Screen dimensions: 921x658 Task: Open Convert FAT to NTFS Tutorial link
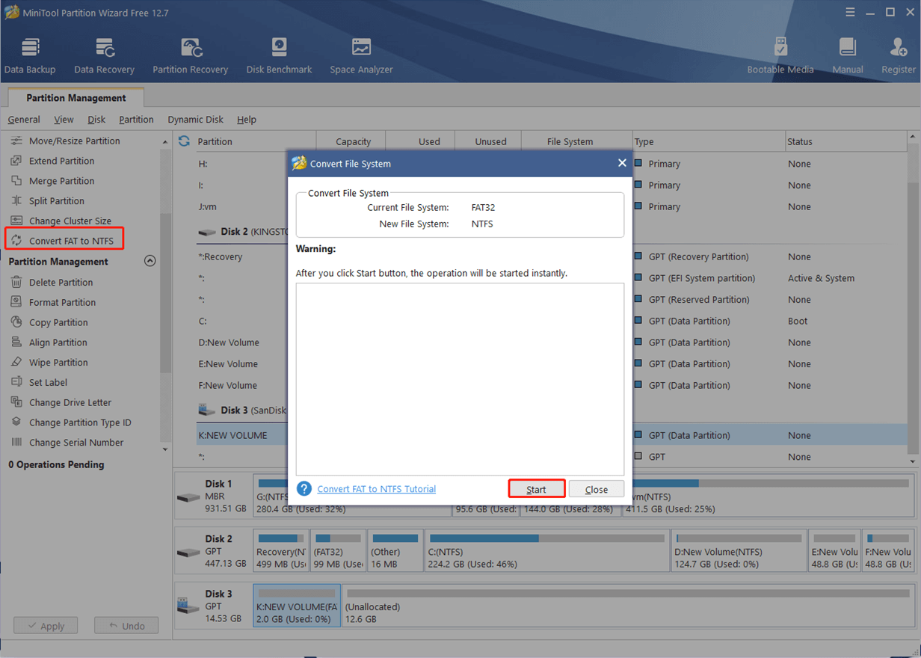[377, 489]
